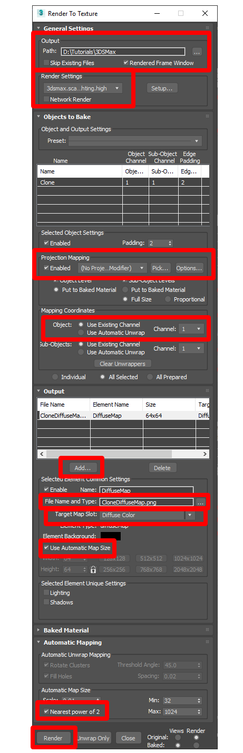The width and height of the screenshot is (243, 753).
Task: Click the file name field CloneDiffuseMap.png
Action: coord(147,502)
